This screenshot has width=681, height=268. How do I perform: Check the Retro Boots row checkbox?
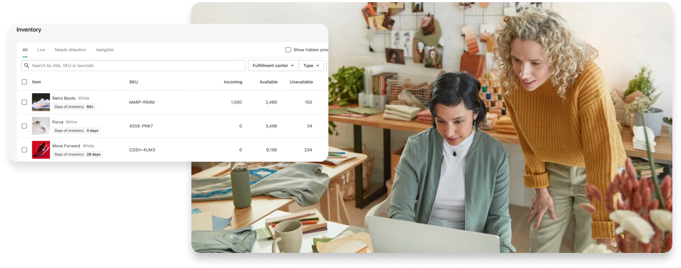24,102
